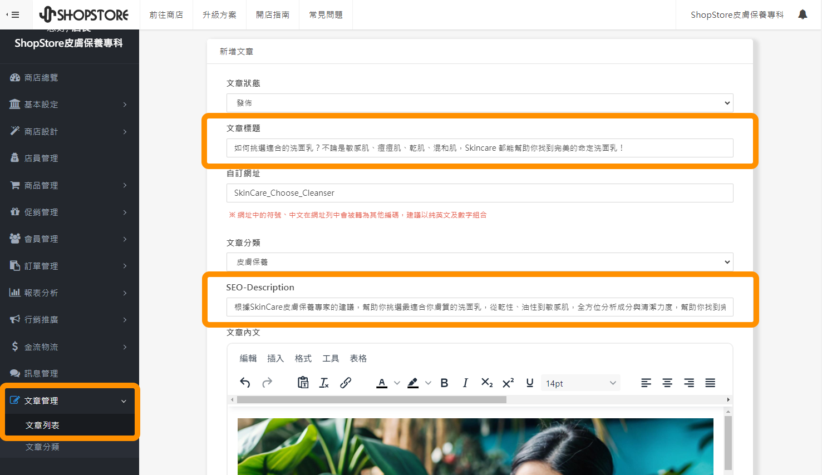Open the 表格 editor menu
This screenshot has height=475, width=822.
click(358, 358)
